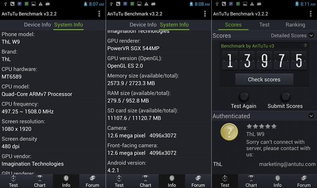Click the benchmark help question mark icon
317x188 pixels.
(305, 46)
